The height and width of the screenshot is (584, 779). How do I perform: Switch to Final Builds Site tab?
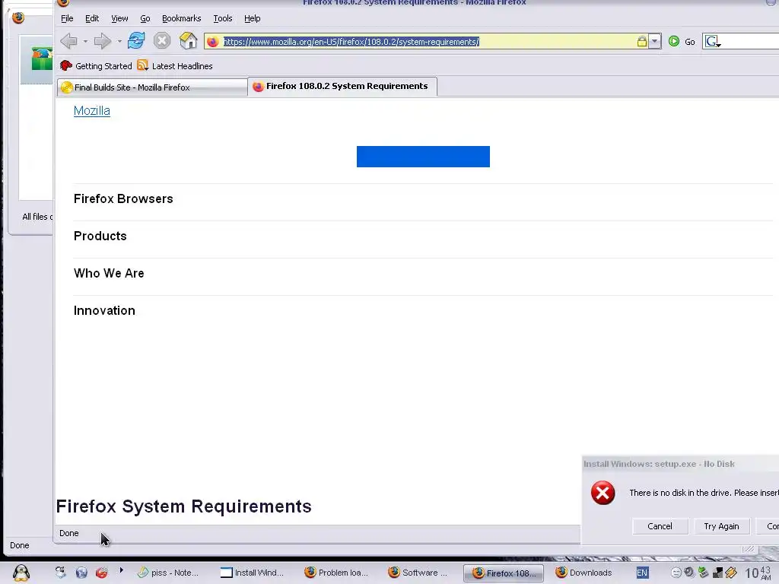point(152,87)
